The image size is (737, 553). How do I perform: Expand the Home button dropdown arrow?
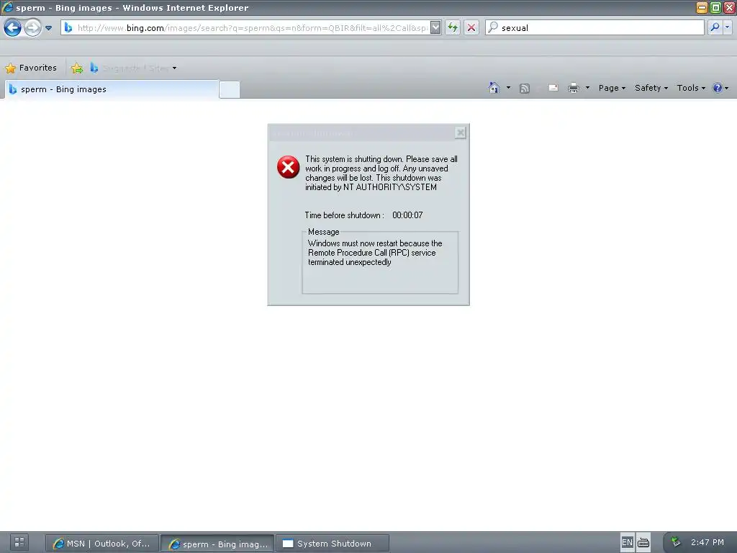click(x=508, y=88)
